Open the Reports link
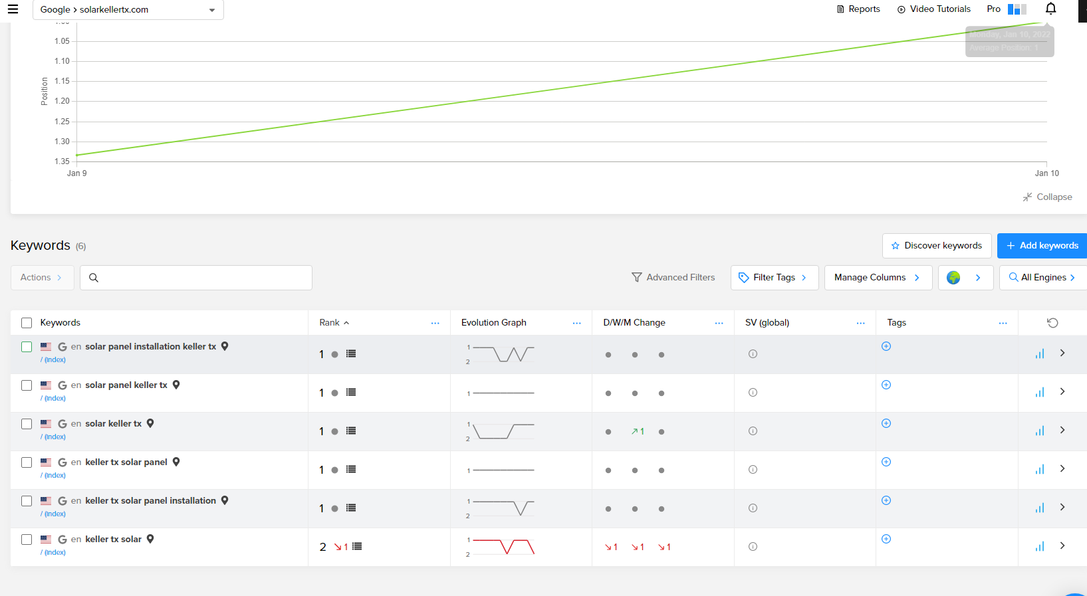This screenshot has height=596, width=1087. [x=858, y=9]
